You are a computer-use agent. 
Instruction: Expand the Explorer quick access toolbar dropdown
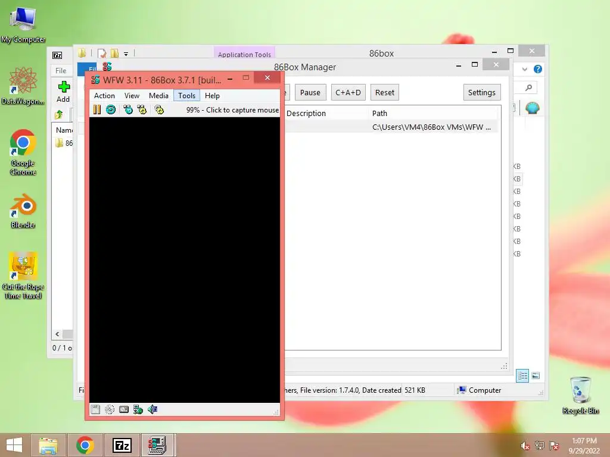click(126, 54)
